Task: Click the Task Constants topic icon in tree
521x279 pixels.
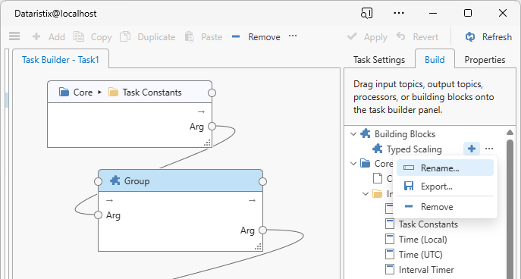Action: pos(389,224)
